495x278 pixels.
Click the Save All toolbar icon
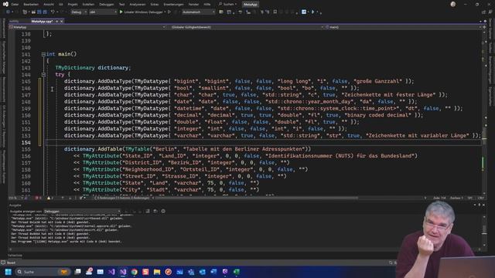45,12
